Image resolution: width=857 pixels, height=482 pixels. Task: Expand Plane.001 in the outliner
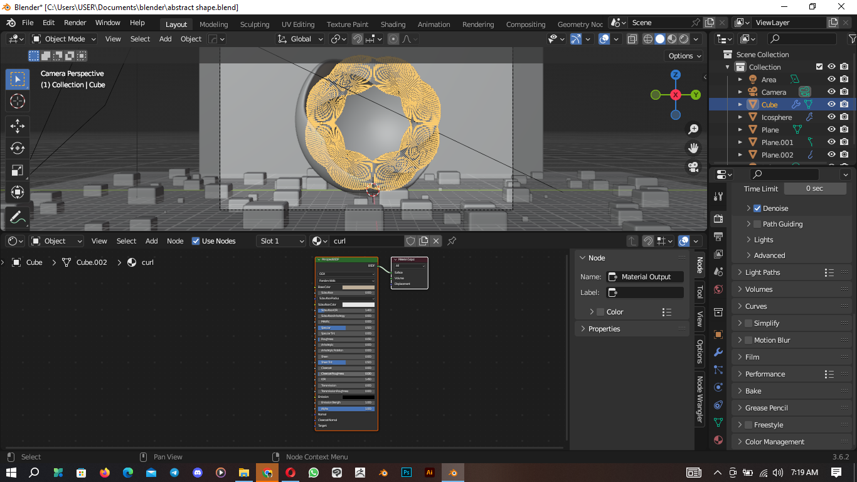pyautogui.click(x=740, y=142)
